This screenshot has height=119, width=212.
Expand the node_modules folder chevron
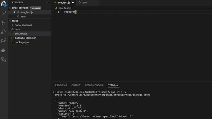click(x=13, y=25)
